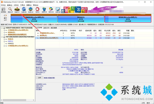
Task: Click the DiskGenius app icon in title bar
Action: tap(2, 2)
